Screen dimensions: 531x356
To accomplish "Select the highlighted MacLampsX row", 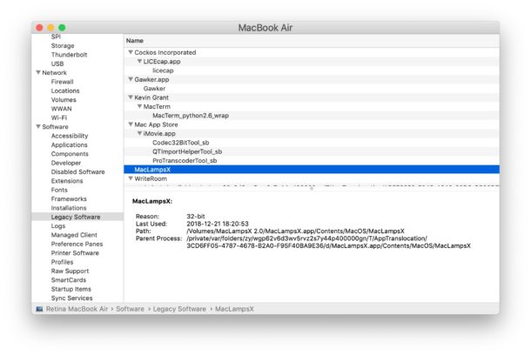I will click(312, 170).
